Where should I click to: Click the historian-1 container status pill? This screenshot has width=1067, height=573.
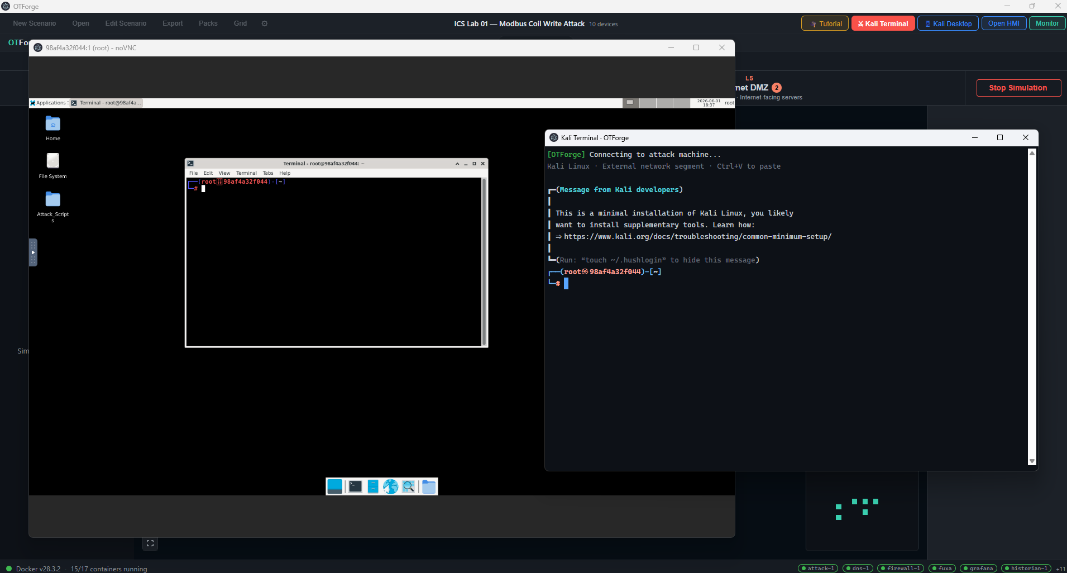click(1026, 569)
